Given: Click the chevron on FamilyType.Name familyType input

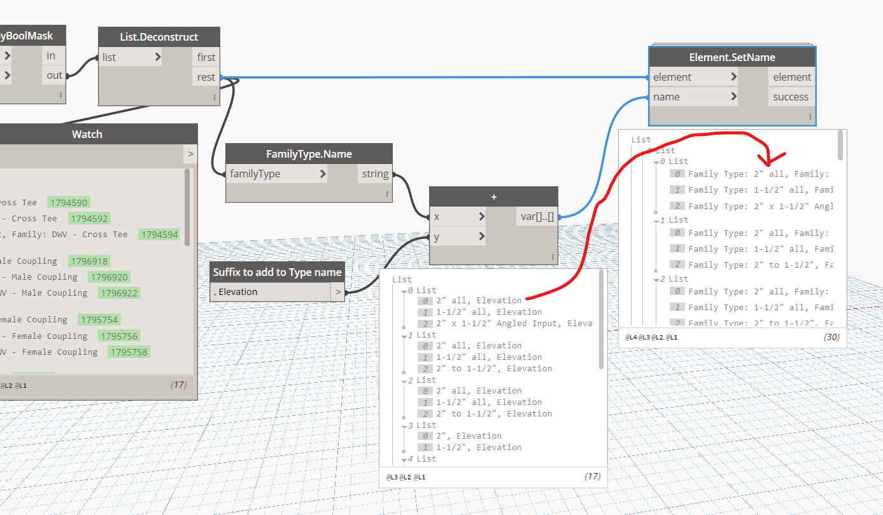Looking at the screenshot, I should click(x=323, y=174).
